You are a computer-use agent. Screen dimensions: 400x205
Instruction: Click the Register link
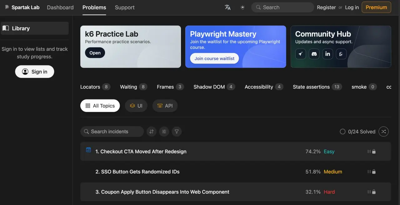pyautogui.click(x=326, y=7)
